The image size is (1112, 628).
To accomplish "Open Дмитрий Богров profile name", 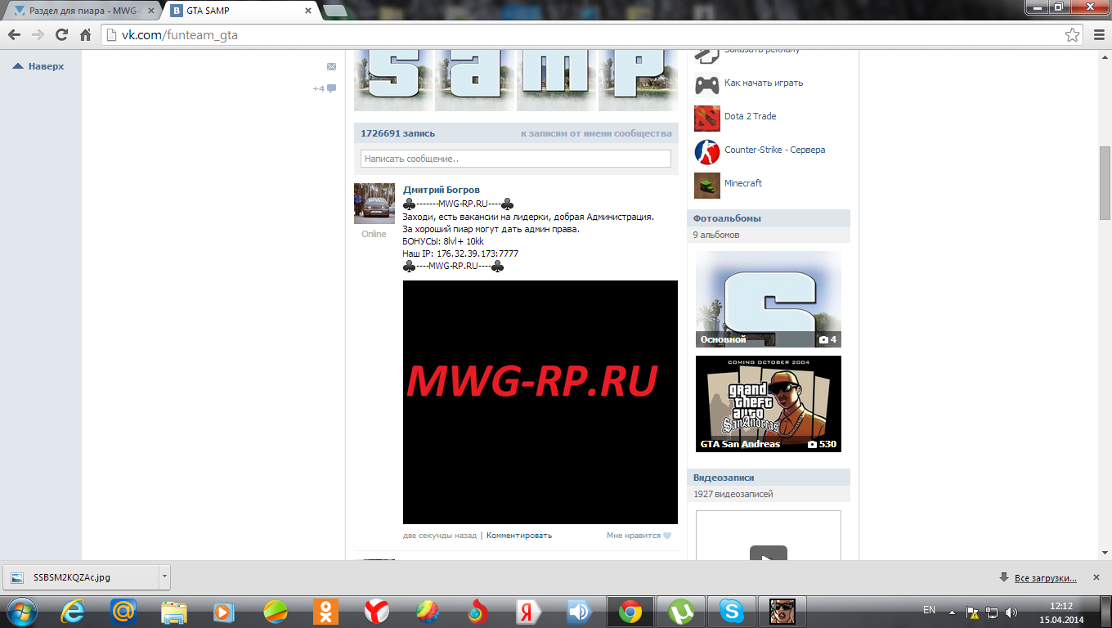I will click(x=442, y=190).
